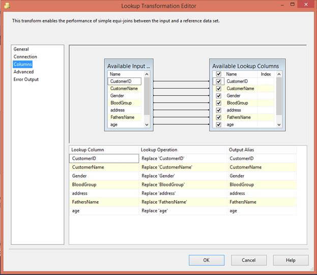Click the age Lookup Column cell
The width and height of the screenshot is (317, 275).
pos(104,211)
